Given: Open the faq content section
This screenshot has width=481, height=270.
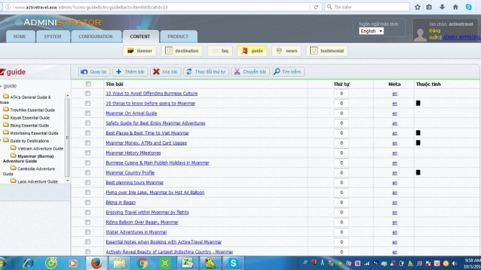Looking at the screenshot, I should click(220, 51).
